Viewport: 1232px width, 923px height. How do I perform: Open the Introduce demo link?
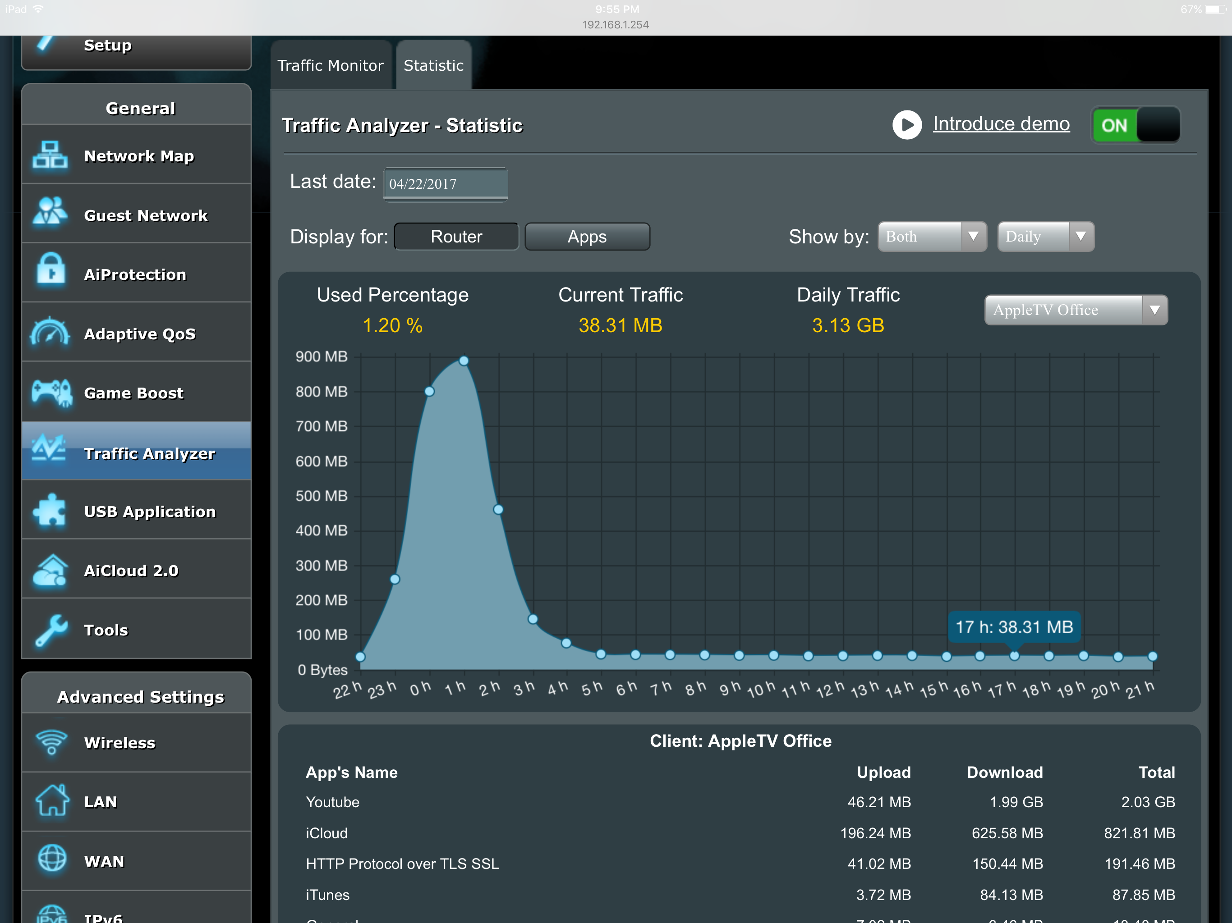coord(1001,124)
